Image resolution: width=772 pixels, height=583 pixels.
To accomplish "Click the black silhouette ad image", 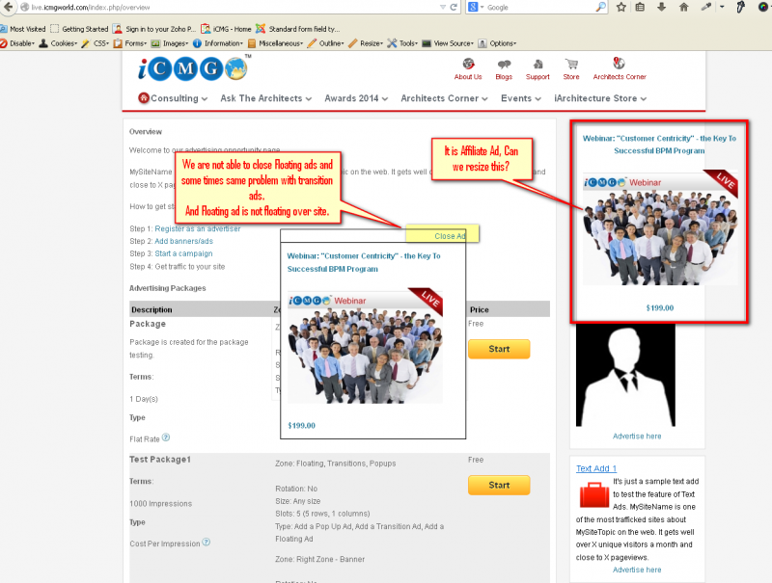I will (625, 375).
